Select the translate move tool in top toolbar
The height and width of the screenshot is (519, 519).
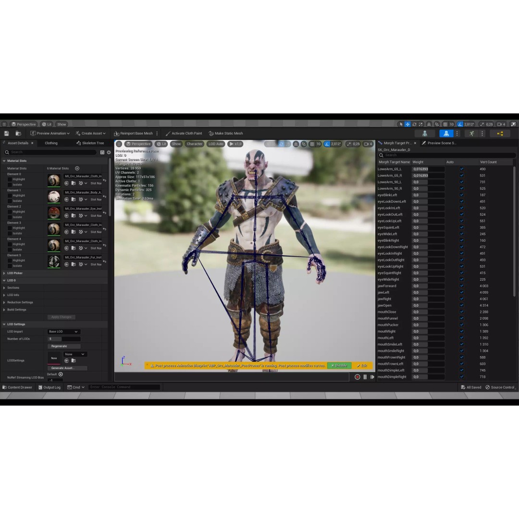pos(408,124)
